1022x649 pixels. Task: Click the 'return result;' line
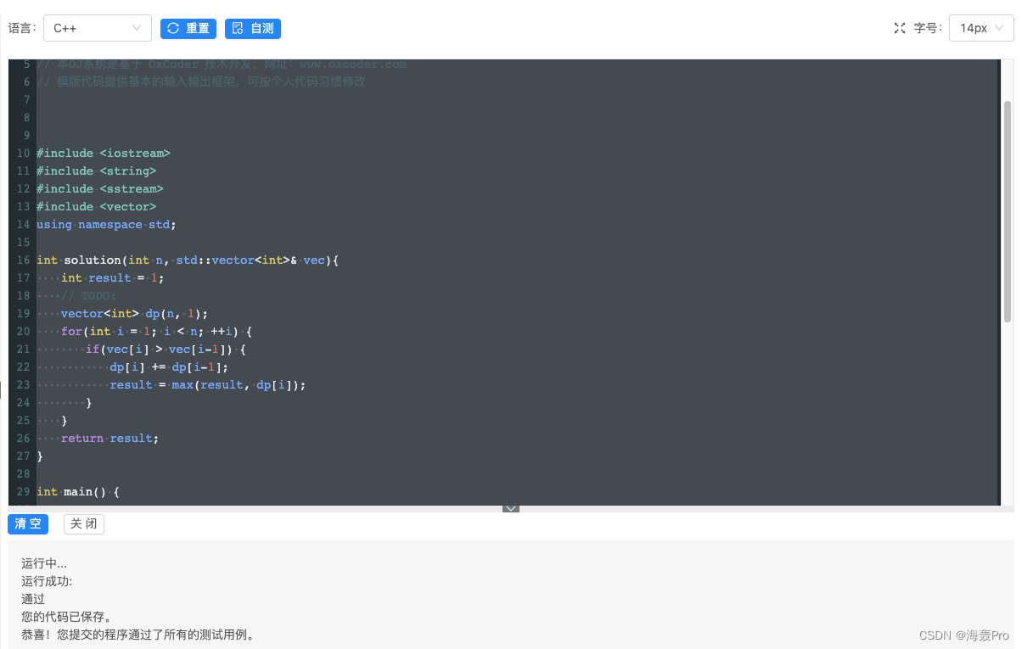[109, 439]
